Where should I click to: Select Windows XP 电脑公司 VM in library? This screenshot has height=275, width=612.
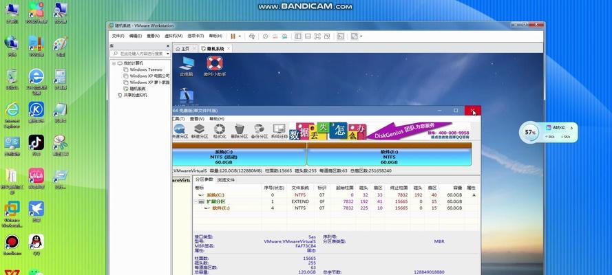pyautogui.click(x=147, y=76)
